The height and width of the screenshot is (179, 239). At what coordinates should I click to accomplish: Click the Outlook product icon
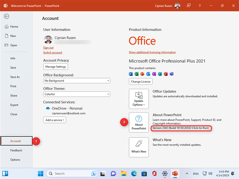tap(148, 74)
